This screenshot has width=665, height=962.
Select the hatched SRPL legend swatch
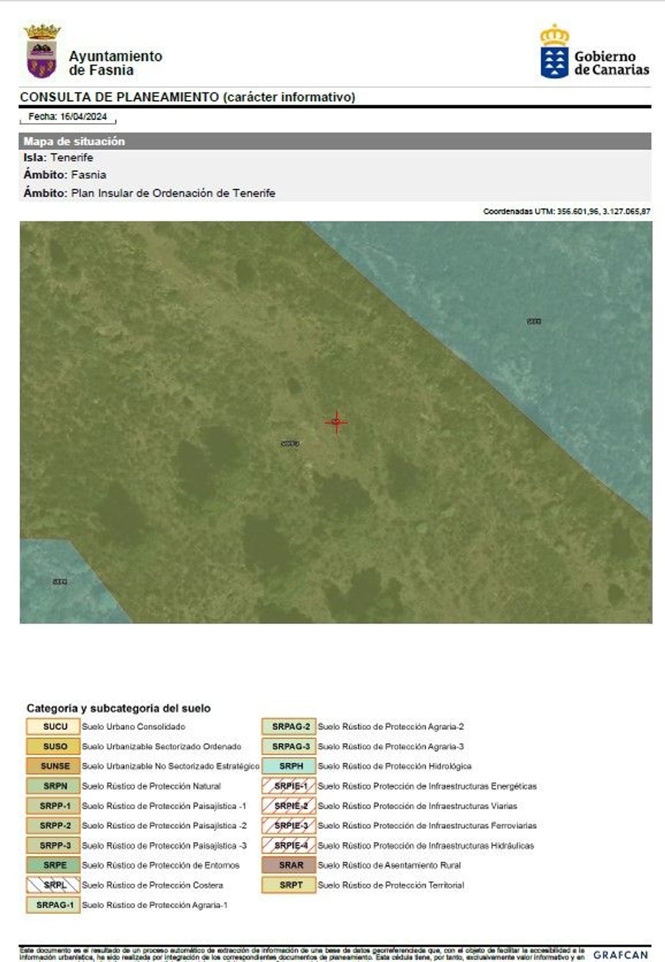(x=53, y=885)
